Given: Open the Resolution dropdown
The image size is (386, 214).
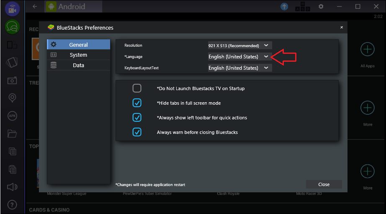Looking at the screenshot, I should 240,45.
